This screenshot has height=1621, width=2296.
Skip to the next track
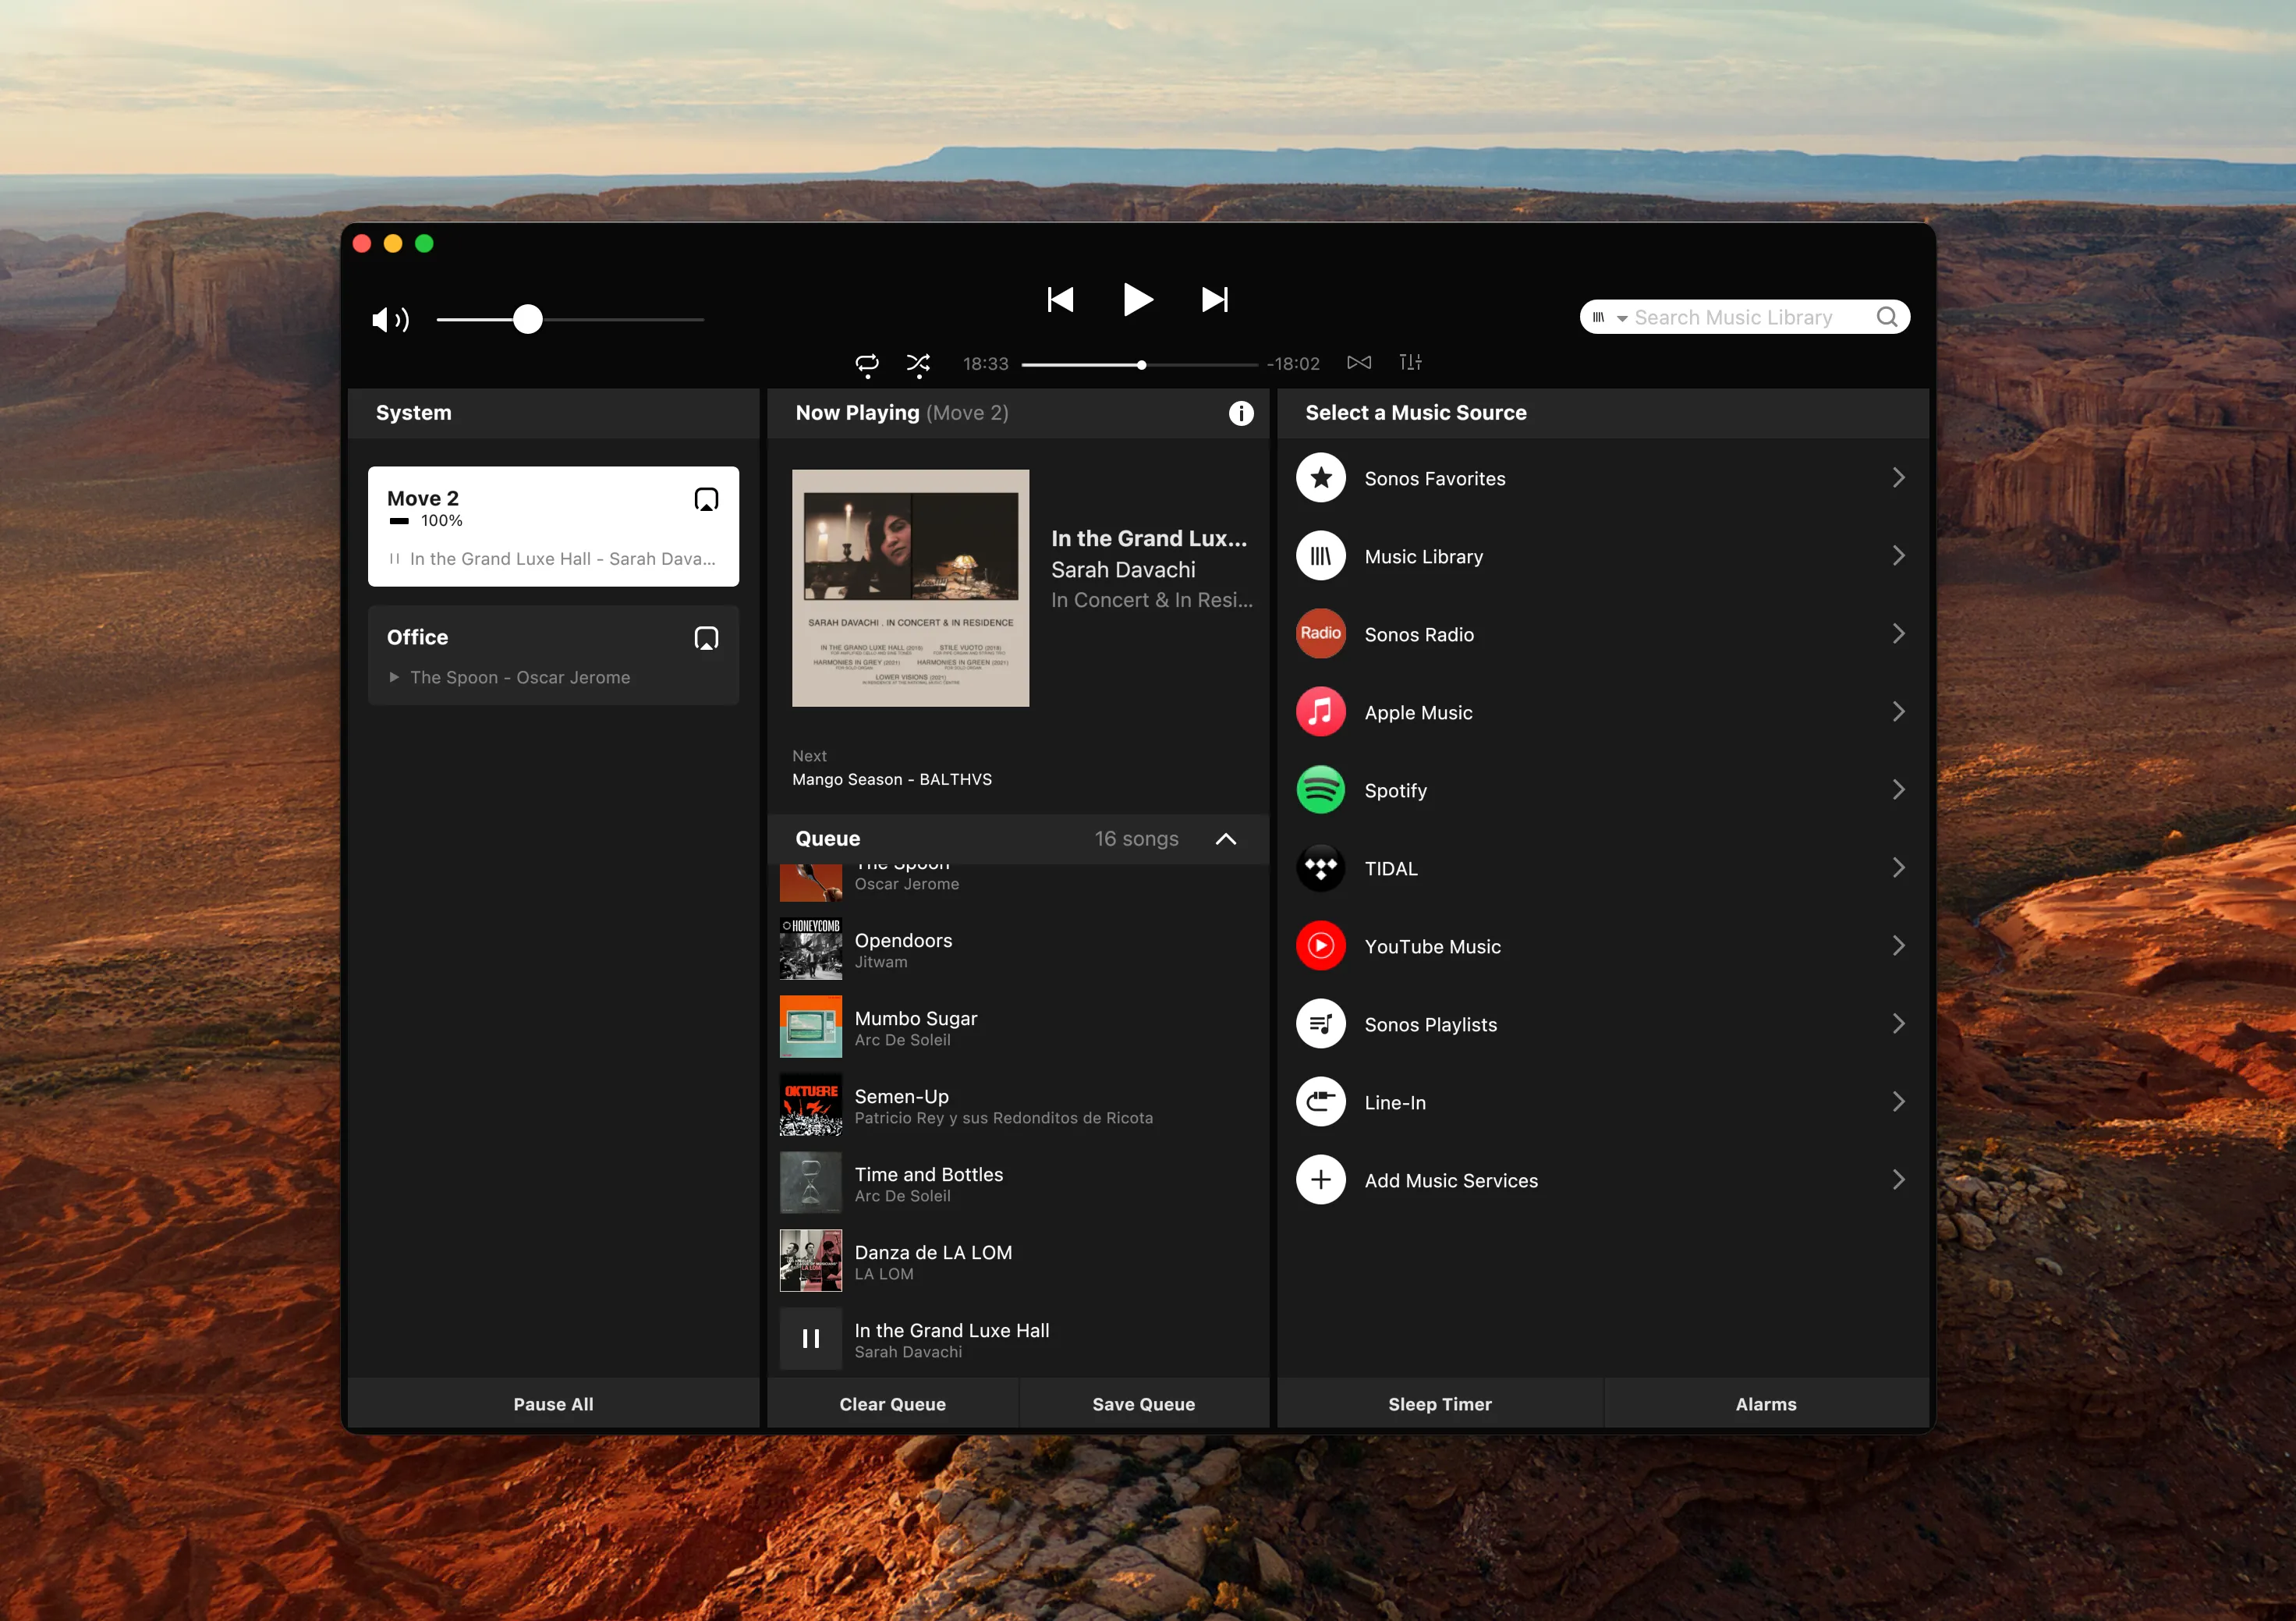pos(1215,299)
